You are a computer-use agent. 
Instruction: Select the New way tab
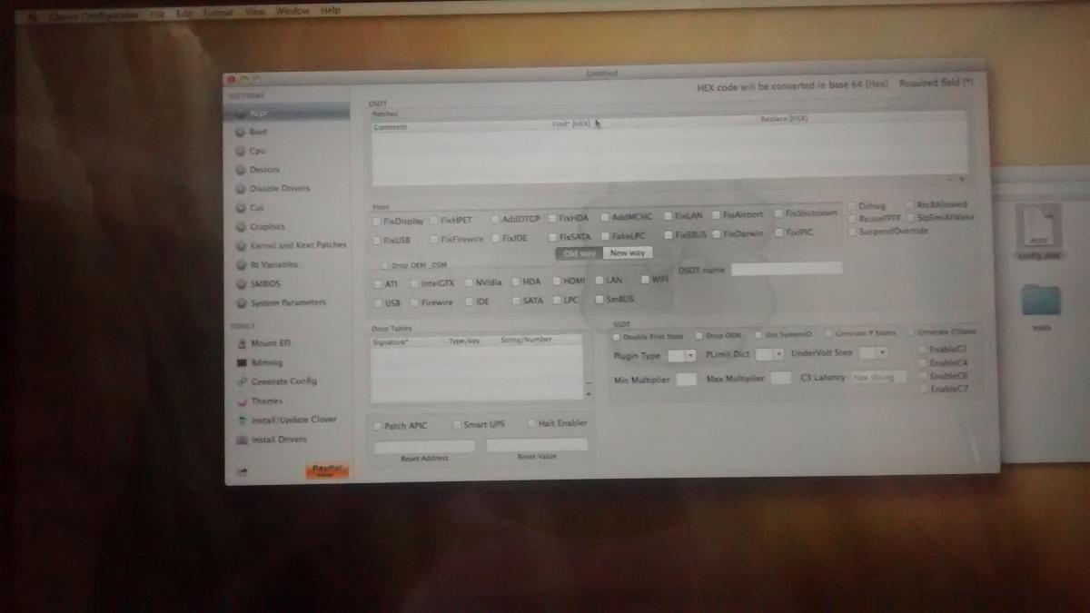point(628,253)
